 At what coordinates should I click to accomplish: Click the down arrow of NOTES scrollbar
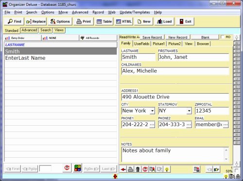coord(226,159)
